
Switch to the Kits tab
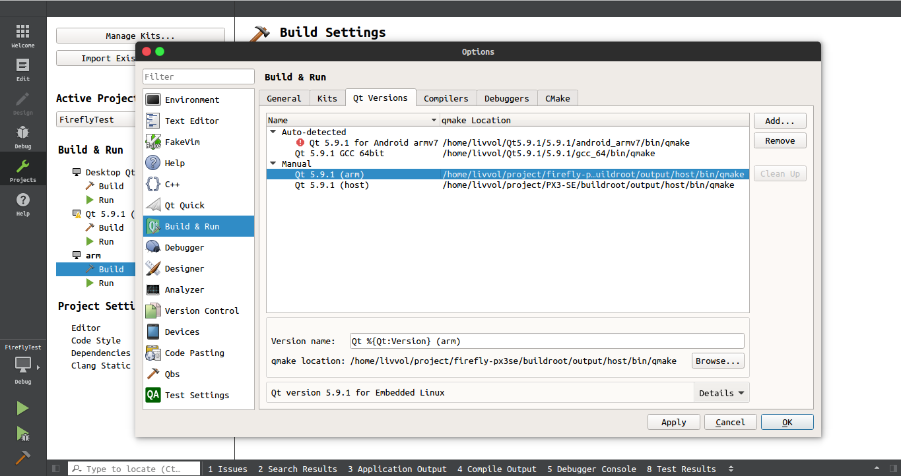pyautogui.click(x=327, y=98)
